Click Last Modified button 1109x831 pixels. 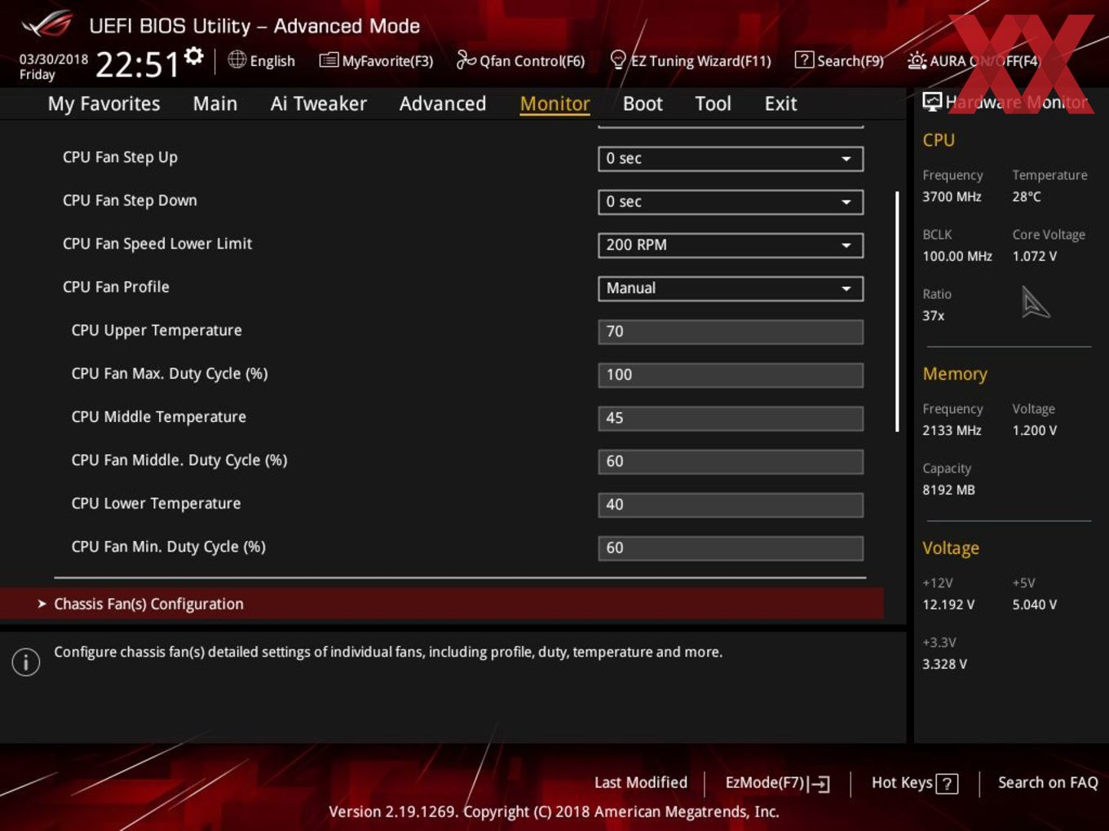coord(641,783)
